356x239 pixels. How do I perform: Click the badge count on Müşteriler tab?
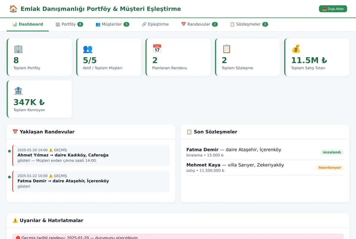point(126,24)
